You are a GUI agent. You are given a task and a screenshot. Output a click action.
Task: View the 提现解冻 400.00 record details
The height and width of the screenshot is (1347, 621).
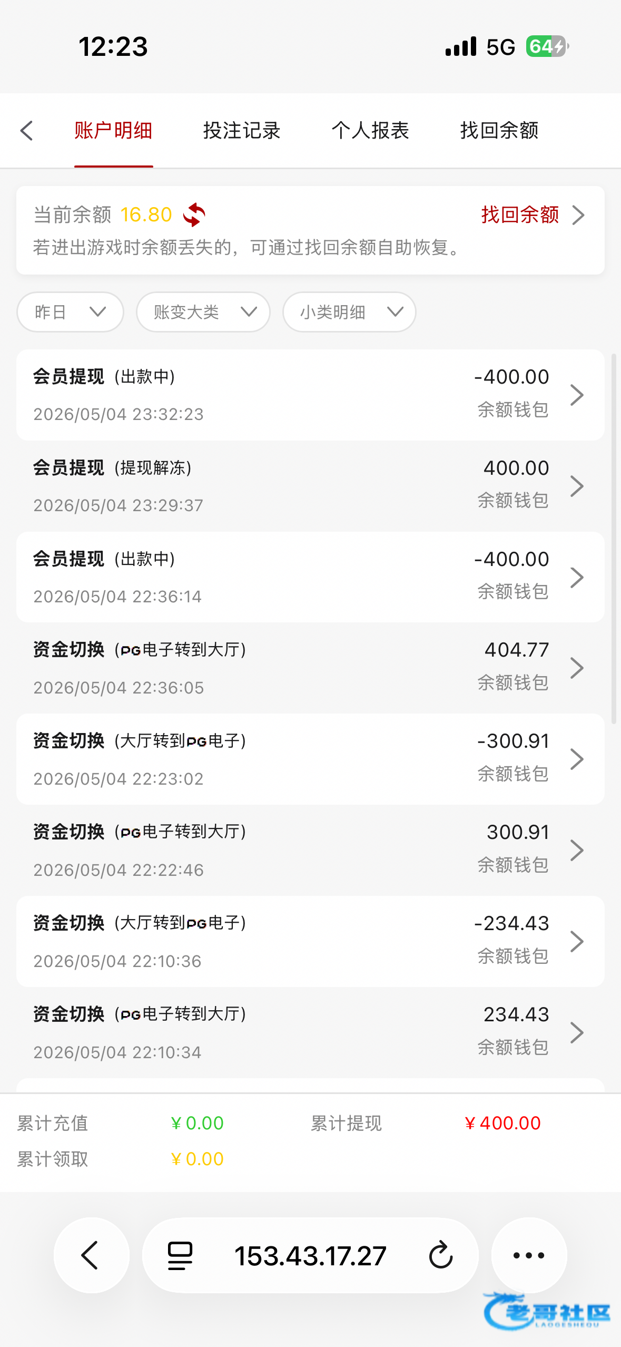click(310, 486)
